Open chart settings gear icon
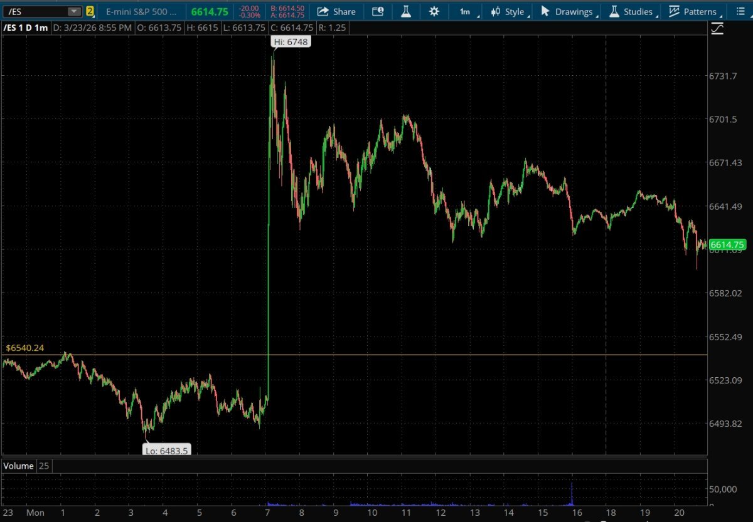This screenshot has height=522, width=753. [x=434, y=11]
